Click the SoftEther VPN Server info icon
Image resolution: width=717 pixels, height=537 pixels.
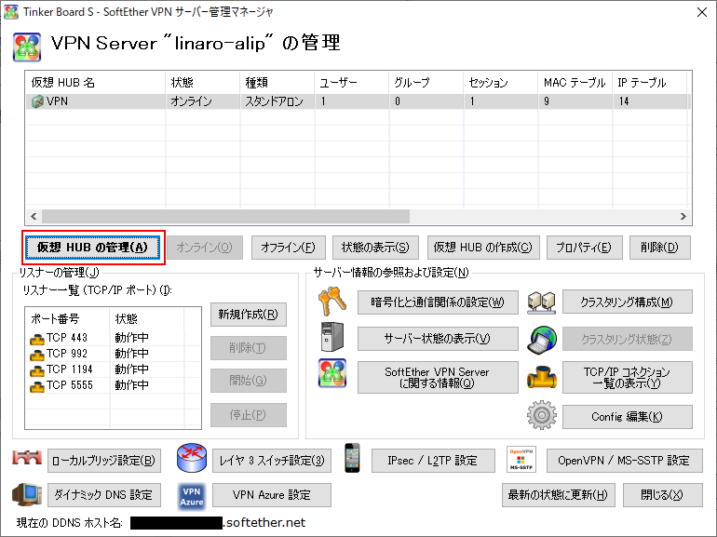(x=332, y=373)
